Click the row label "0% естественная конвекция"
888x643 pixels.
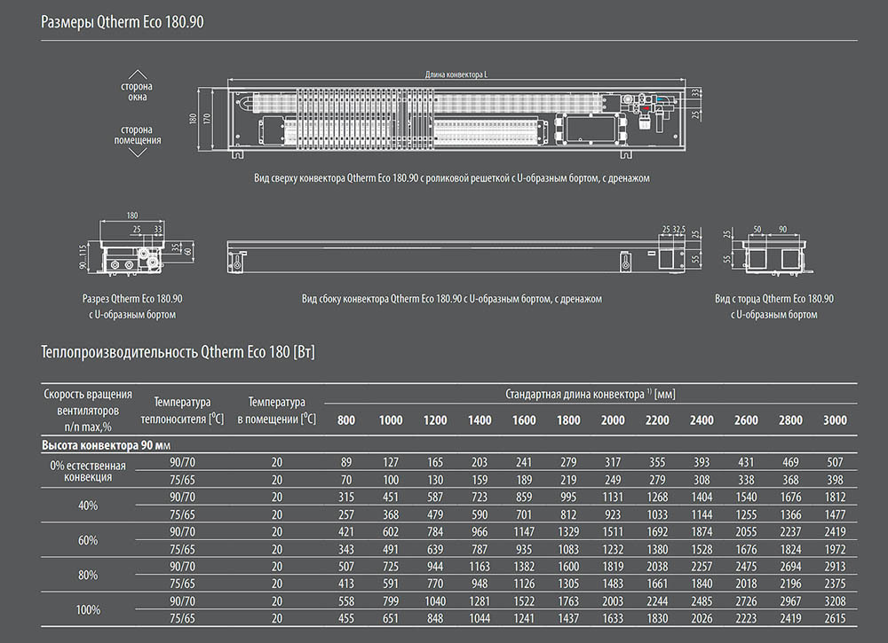tap(88, 471)
